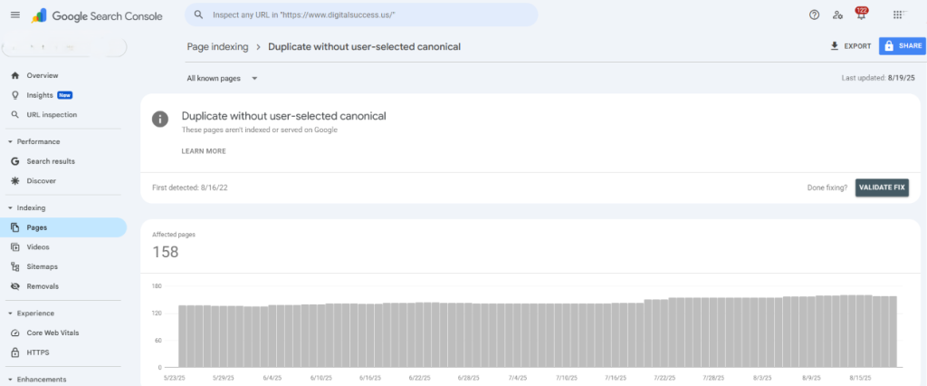Click the search magnifier icon in URL bar
Viewport: 927px width, 386px height.
click(199, 14)
